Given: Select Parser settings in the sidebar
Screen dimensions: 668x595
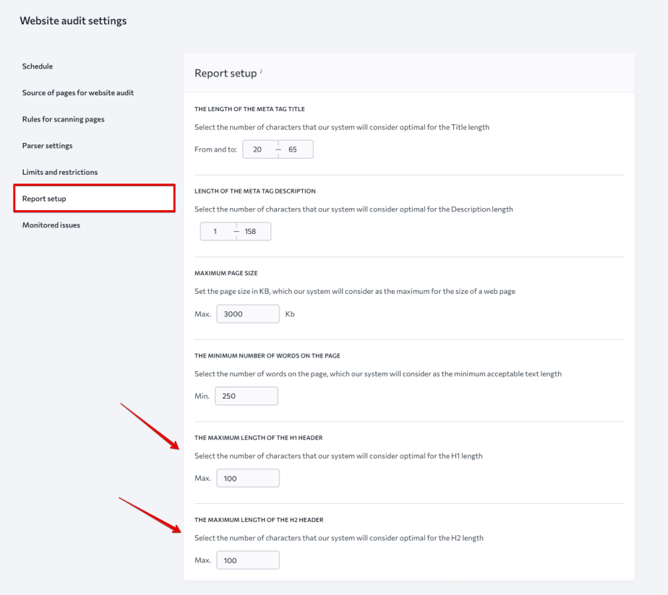Looking at the screenshot, I should tap(49, 145).
